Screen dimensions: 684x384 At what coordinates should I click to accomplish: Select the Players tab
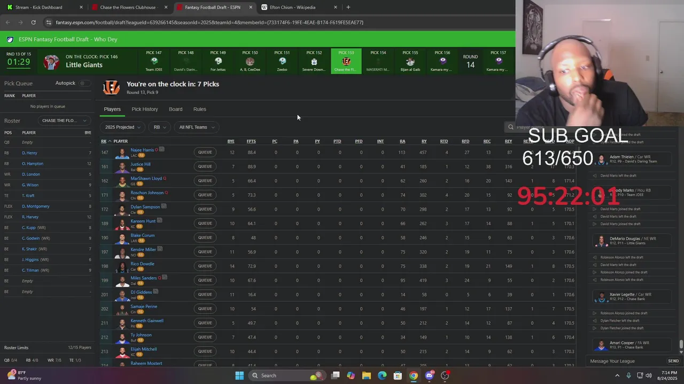point(112,109)
